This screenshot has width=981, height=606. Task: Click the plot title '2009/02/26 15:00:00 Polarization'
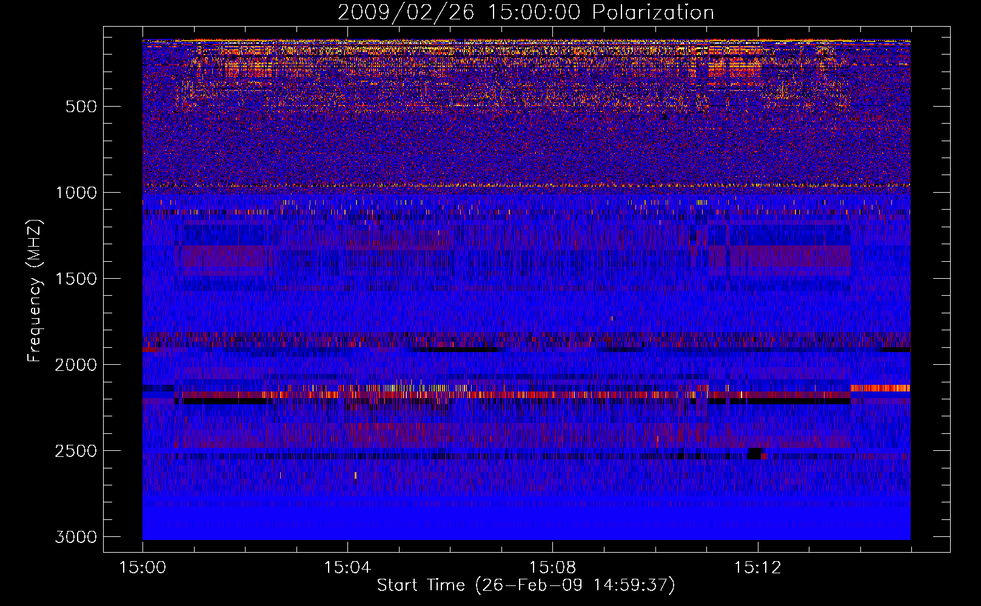(x=526, y=13)
